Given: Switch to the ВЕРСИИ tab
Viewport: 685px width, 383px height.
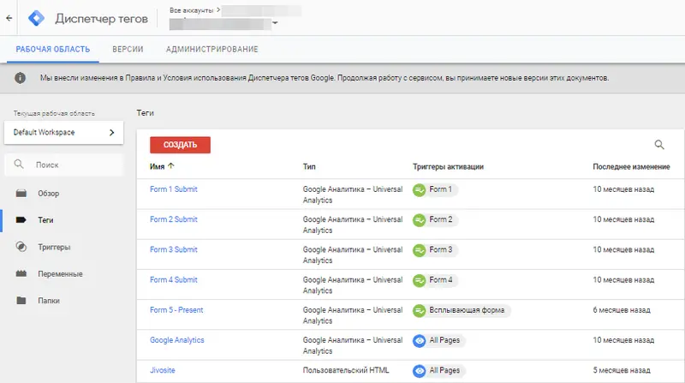Looking at the screenshot, I should pyautogui.click(x=128, y=50).
